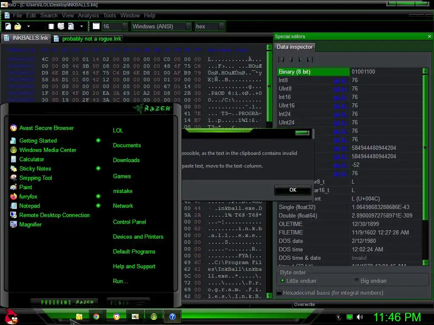434x325 pixels.
Task: Expand the arrow after disk image icon
Action: click(x=81, y=27)
